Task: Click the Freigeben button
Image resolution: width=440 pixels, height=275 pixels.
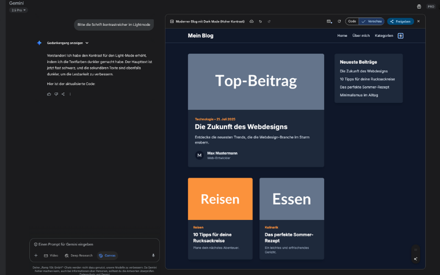Action: pos(400,21)
